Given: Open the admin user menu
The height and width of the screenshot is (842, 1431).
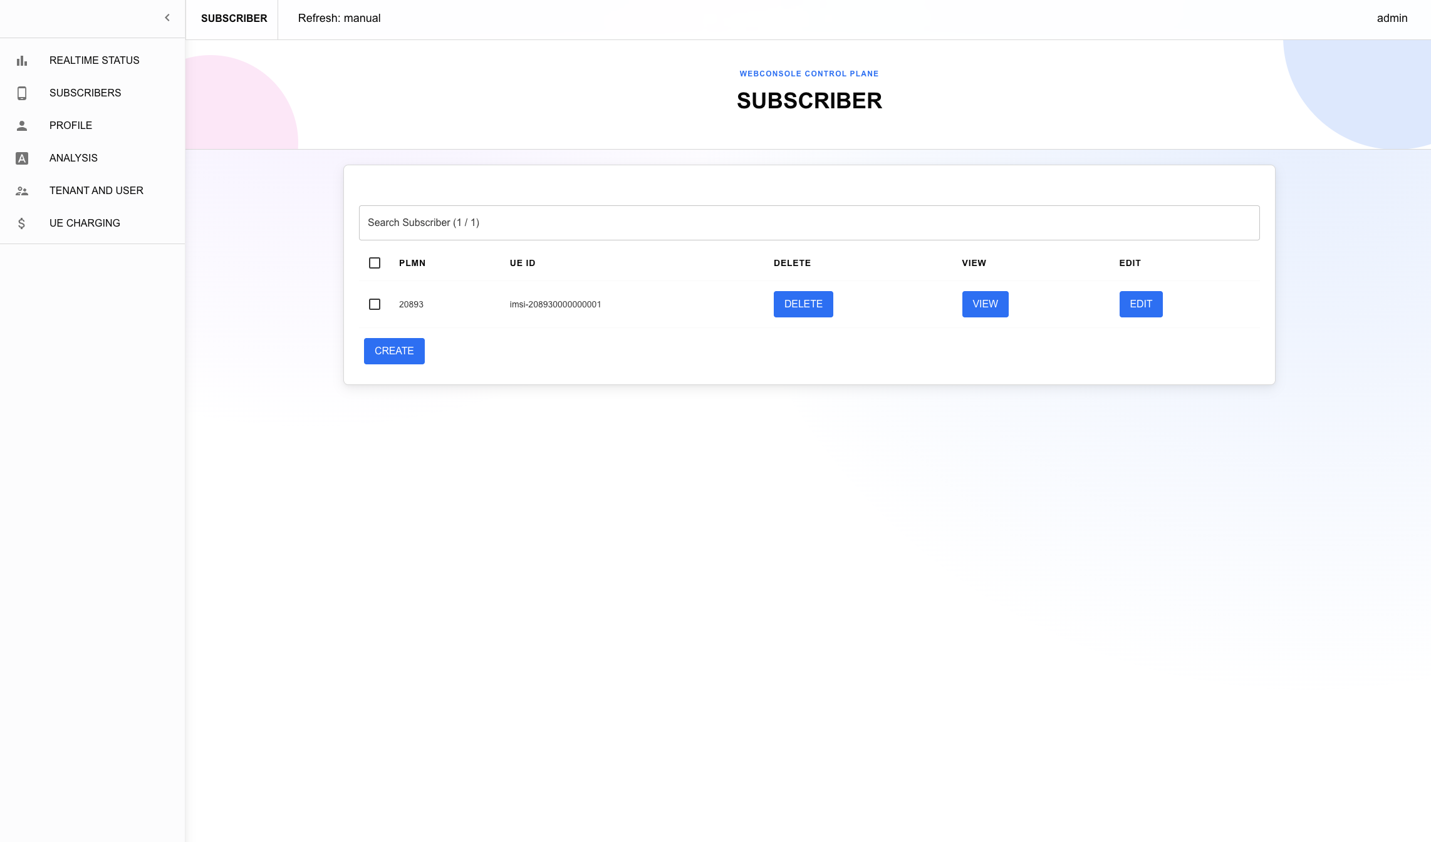Looking at the screenshot, I should coord(1392,18).
